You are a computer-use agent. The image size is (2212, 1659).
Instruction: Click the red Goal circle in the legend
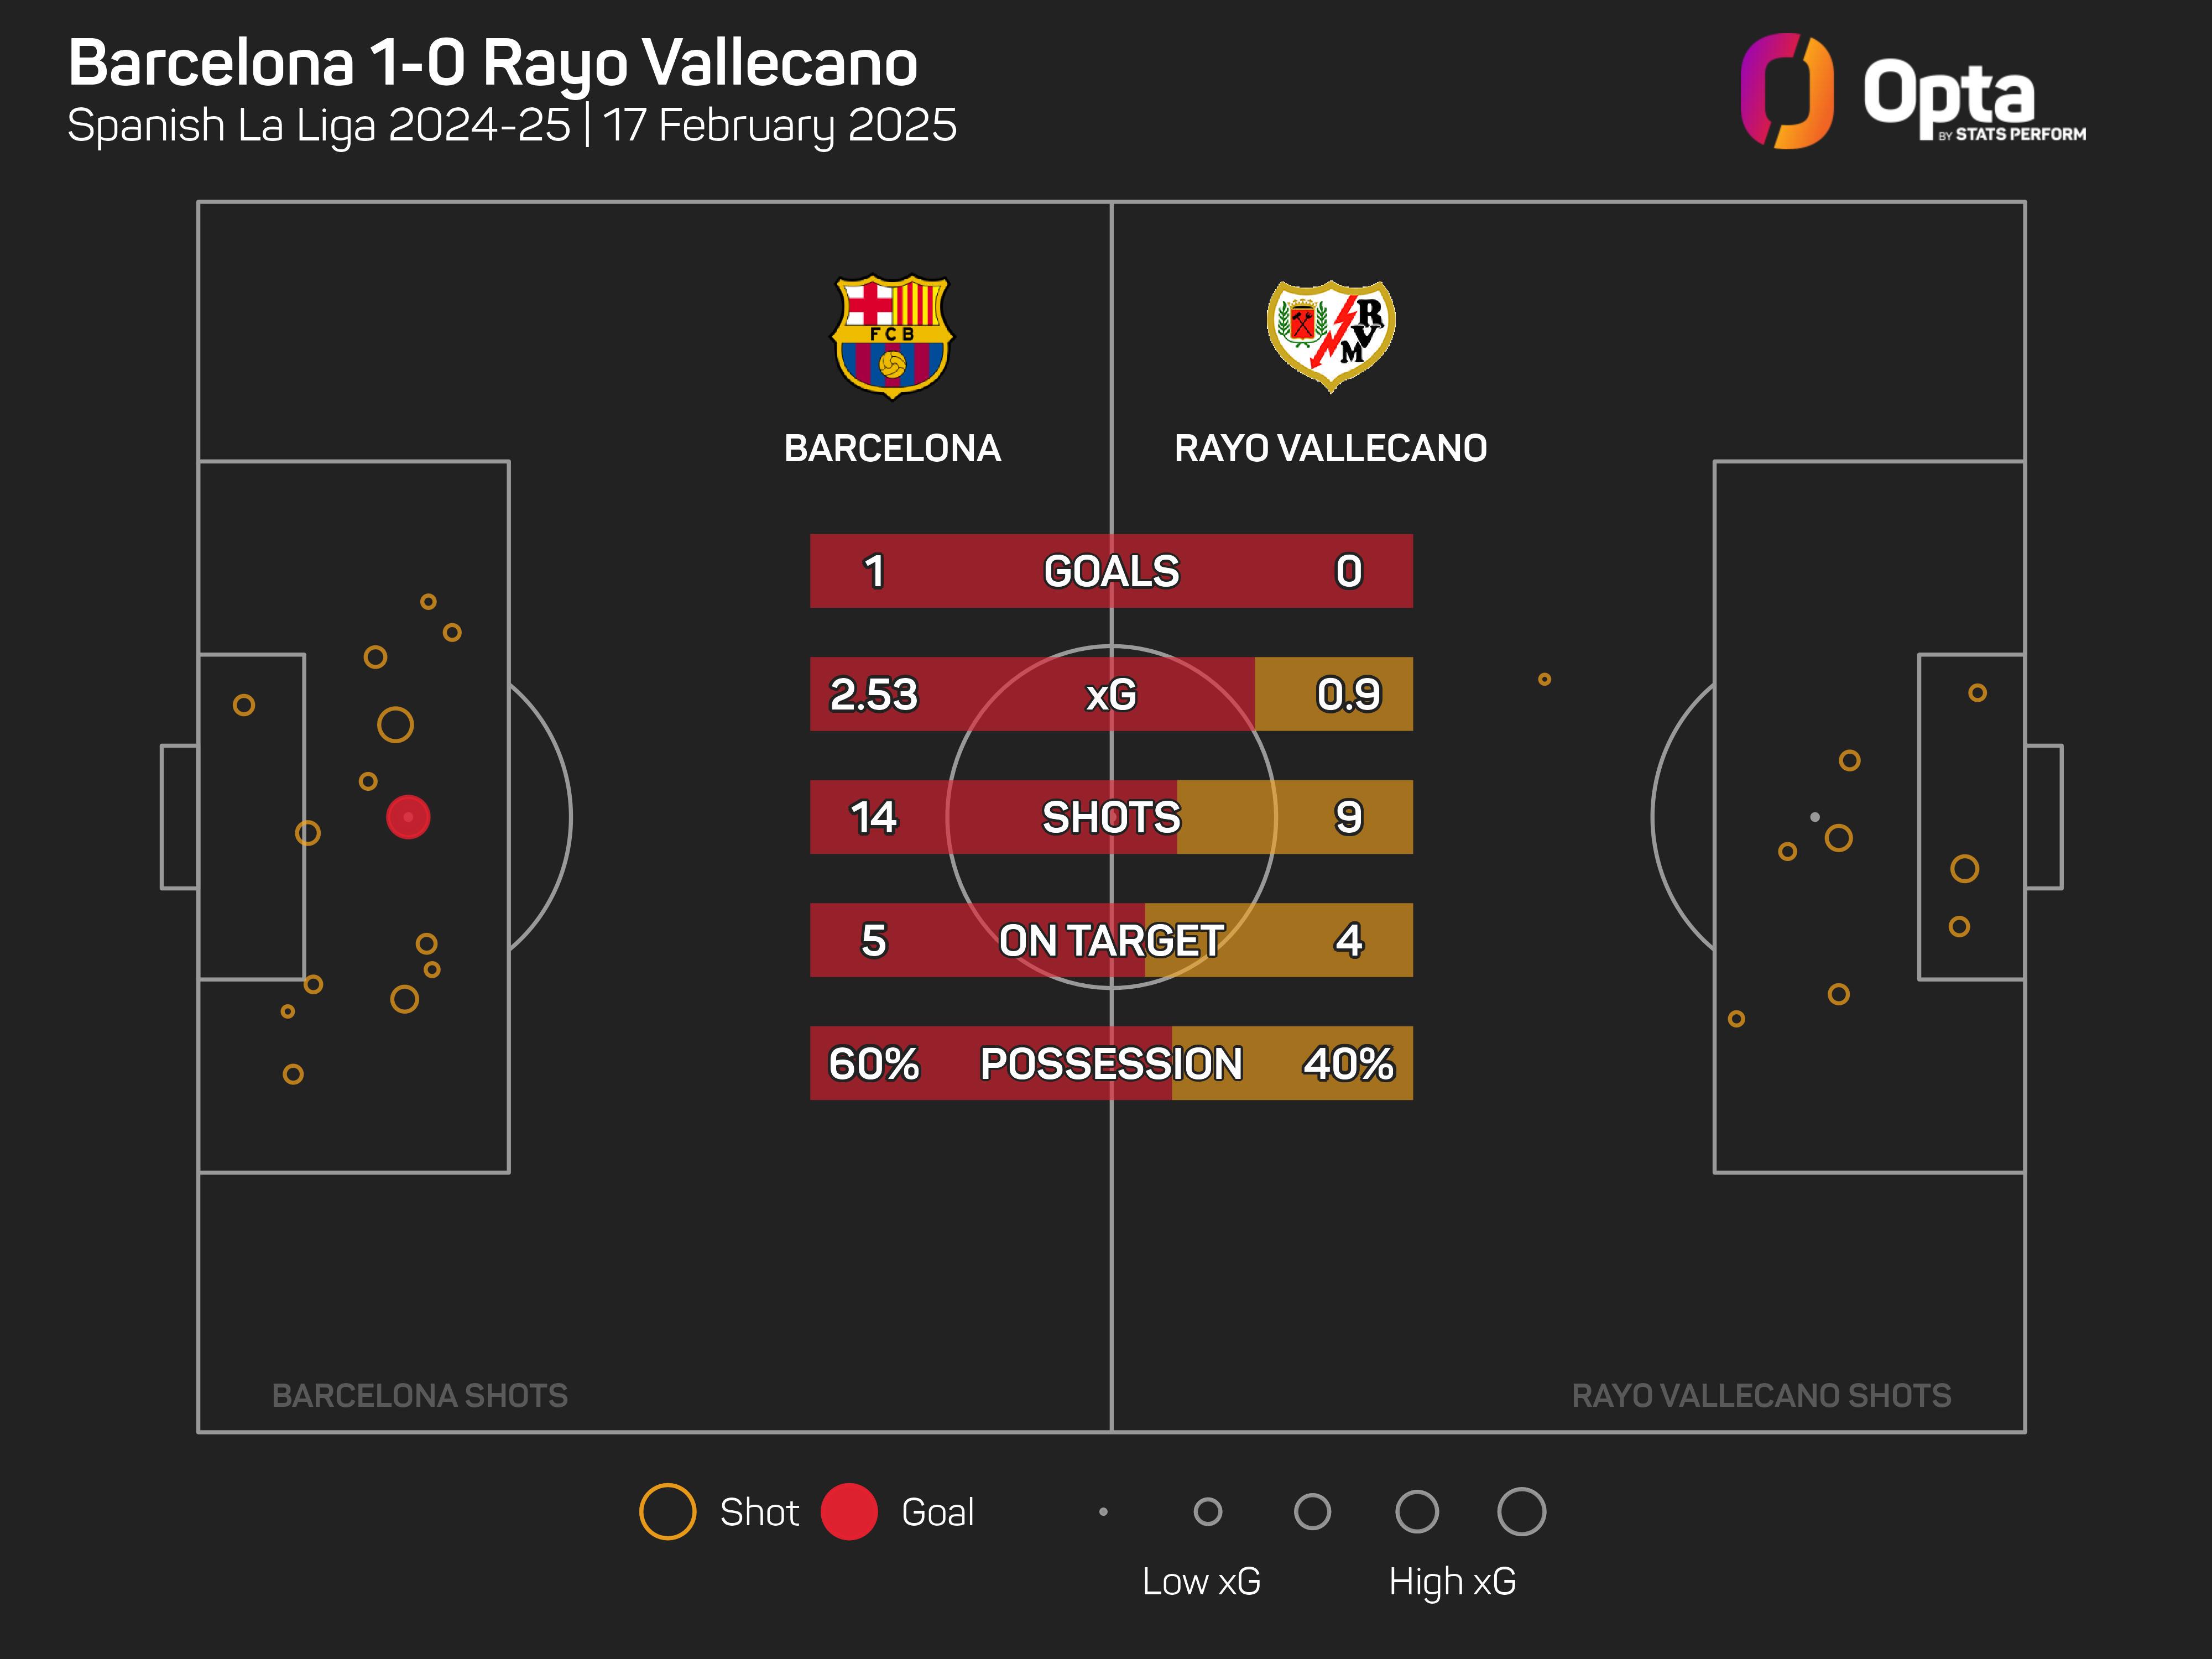[x=849, y=1511]
